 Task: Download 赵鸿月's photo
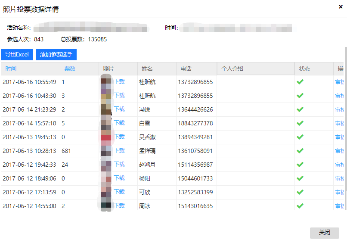click(x=119, y=164)
